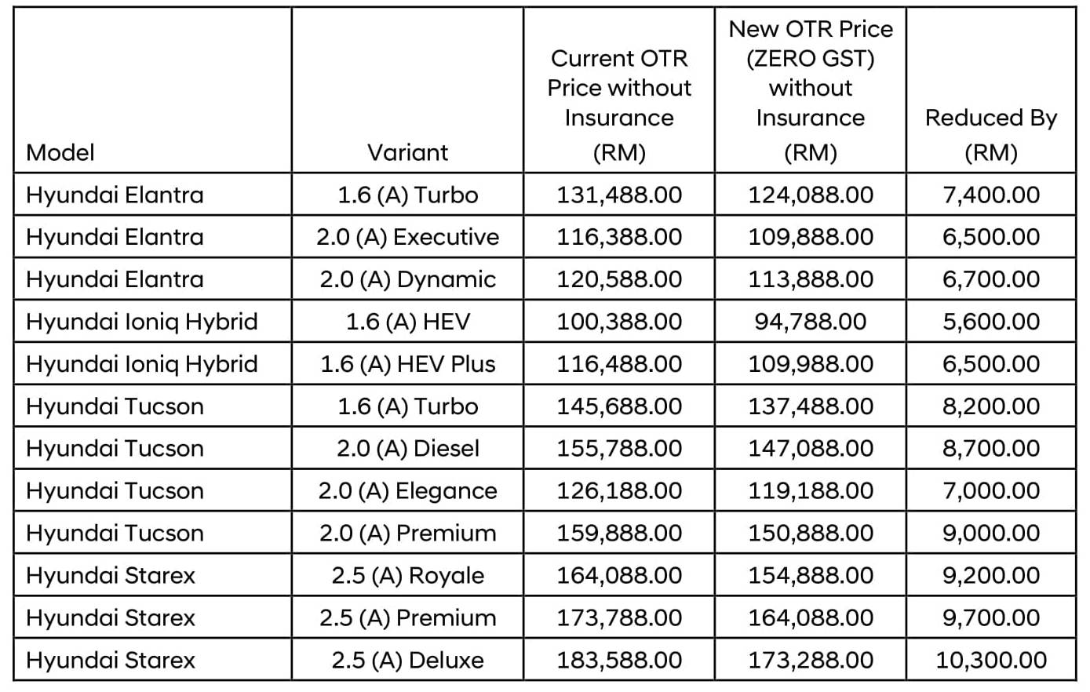The height and width of the screenshot is (692, 1090).
Task: Click the 2.5 (A) Royale variant cell
Action: (x=407, y=576)
